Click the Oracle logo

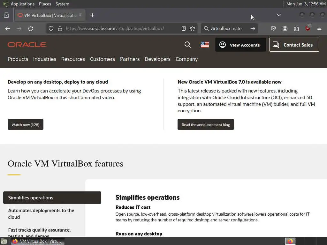click(x=27, y=45)
